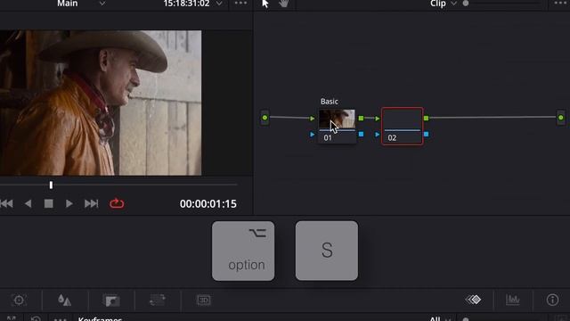Viewport: 570px width, 321px height.
Task: Open the Tracker palette icon
Action: pyautogui.click(x=20, y=300)
